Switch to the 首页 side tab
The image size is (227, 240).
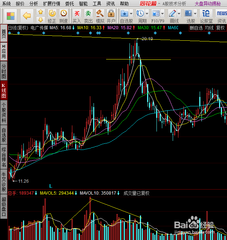tap(4, 33)
